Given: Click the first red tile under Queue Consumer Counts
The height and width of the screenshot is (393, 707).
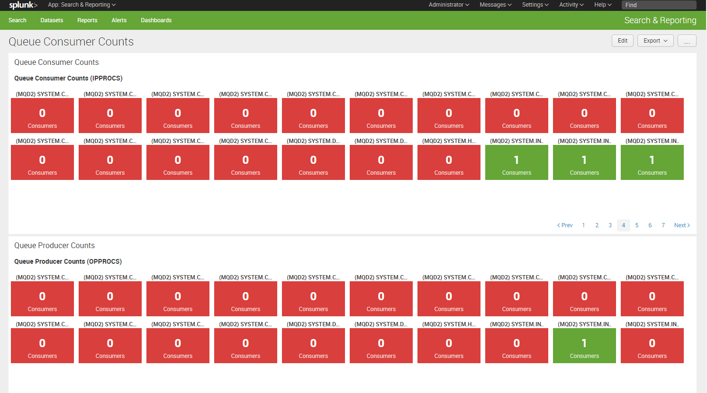Looking at the screenshot, I should tap(42, 116).
